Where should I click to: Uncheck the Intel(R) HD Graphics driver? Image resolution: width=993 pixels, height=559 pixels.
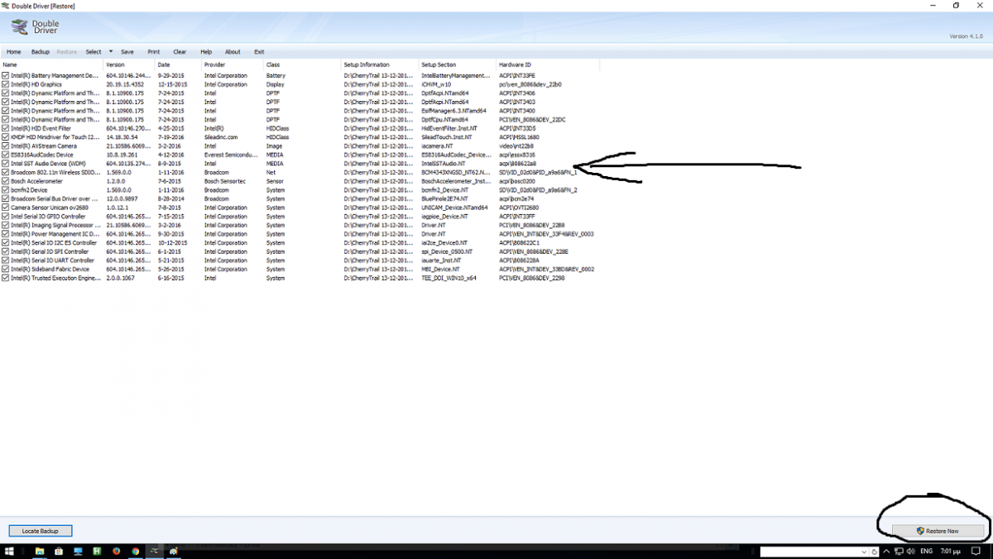point(6,84)
